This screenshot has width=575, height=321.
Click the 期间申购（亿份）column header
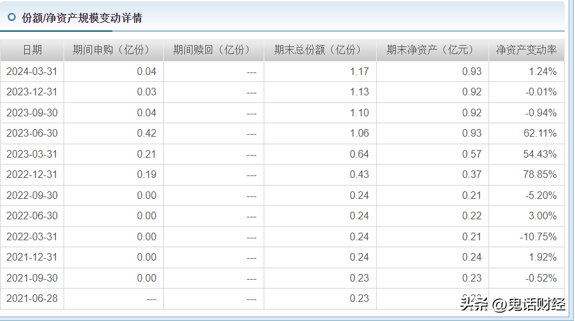[114, 50]
